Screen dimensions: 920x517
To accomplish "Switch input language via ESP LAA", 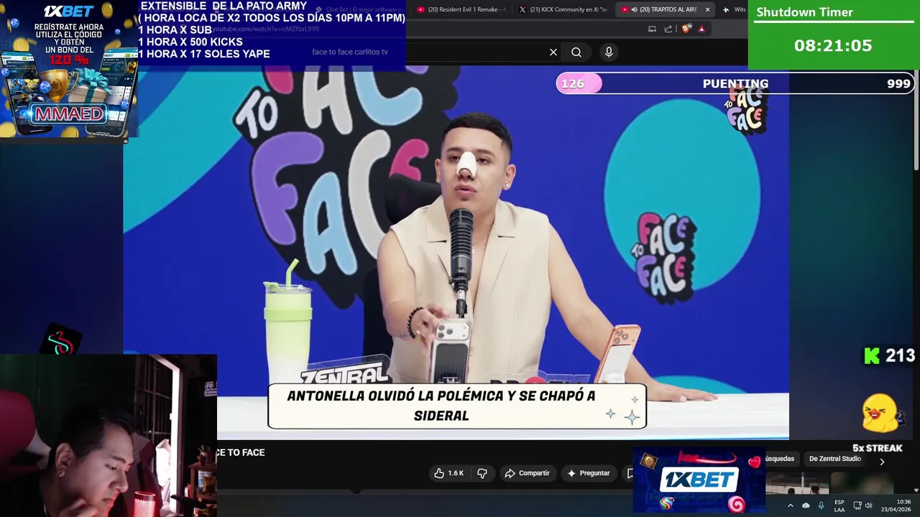I will click(x=839, y=506).
